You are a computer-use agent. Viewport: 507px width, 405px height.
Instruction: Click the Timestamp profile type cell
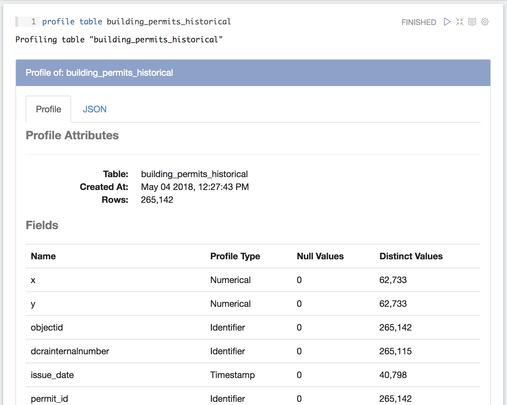(x=232, y=375)
